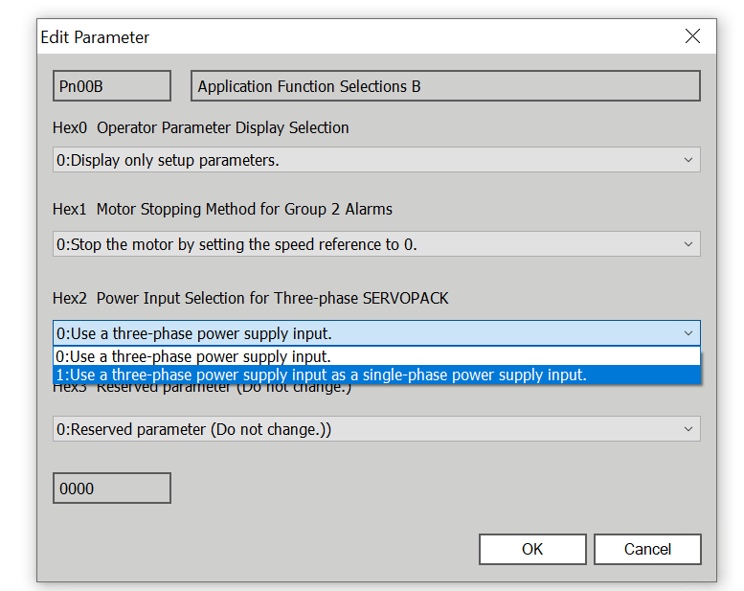Click the chevron arrow on Hex2 dropdown
744x591 pixels.
pyautogui.click(x=688, y=333)
